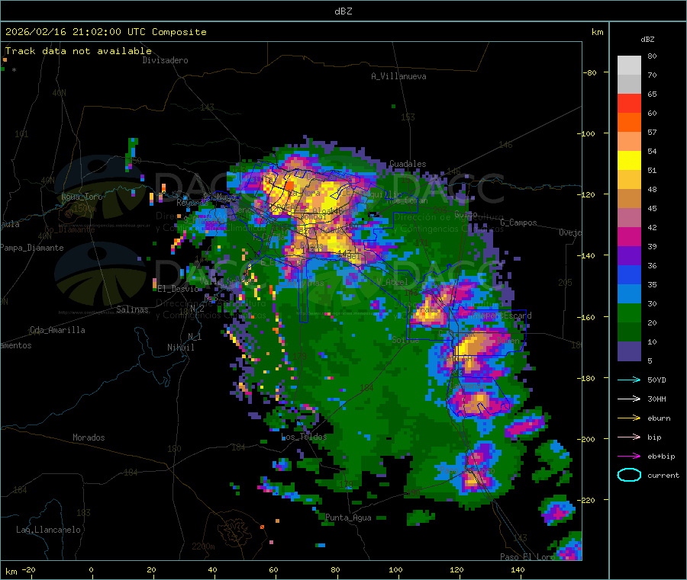This screenshot has width=687, height=580.
Task: Select the dark purple 5-10 dBZ swatch
Action: point(629,351)
